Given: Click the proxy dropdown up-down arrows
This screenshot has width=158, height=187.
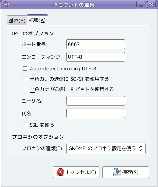Looking at the screenshot, I should click(x=141, y=148).
